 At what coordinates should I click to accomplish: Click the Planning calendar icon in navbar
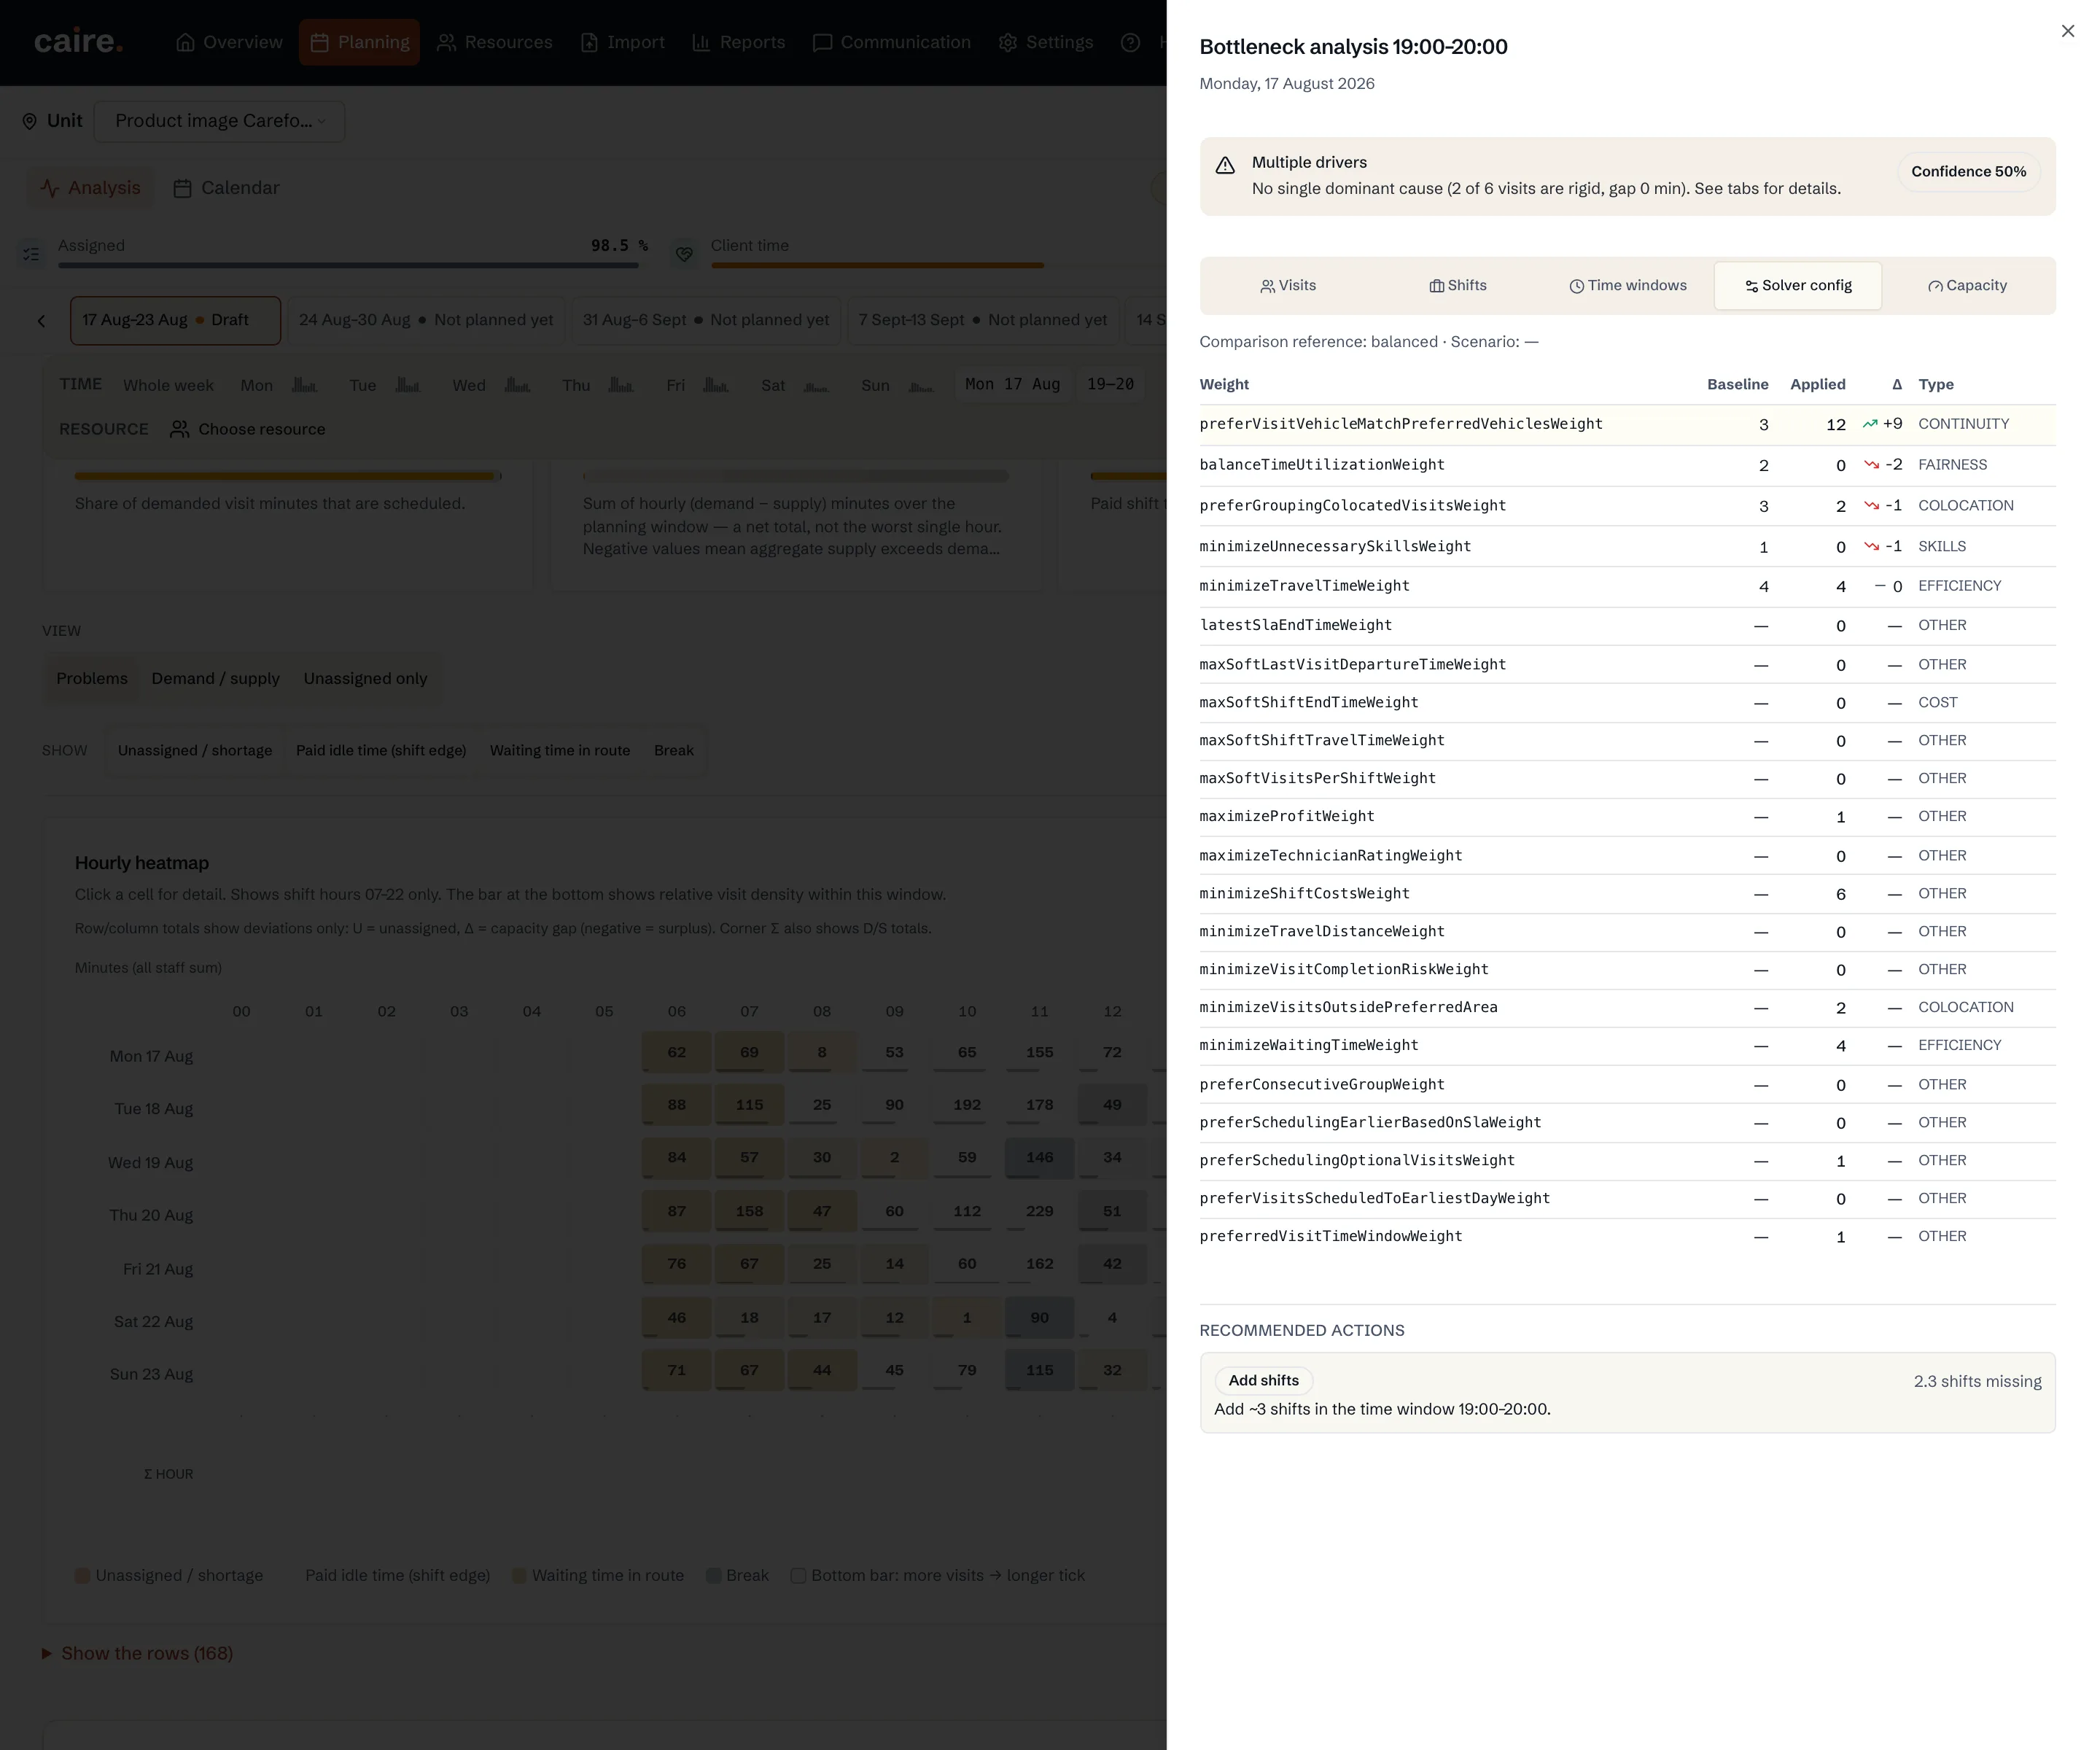320,42
